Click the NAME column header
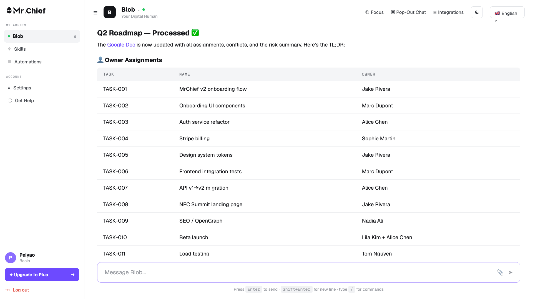The image size is (533, 299). tap(185, 74)
